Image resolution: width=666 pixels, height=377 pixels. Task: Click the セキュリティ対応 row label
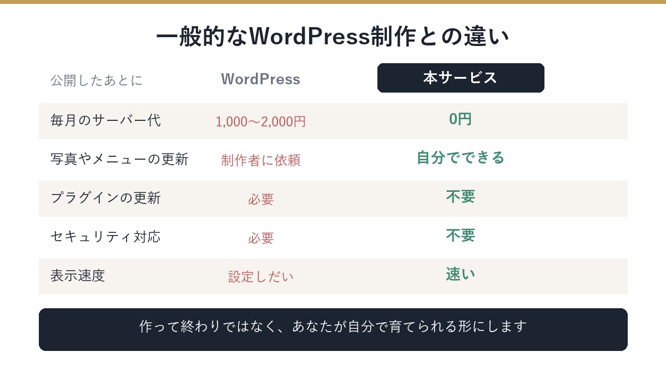point(105,237)
